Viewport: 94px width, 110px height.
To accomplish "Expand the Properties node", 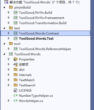I will click(x=9, y=59).
